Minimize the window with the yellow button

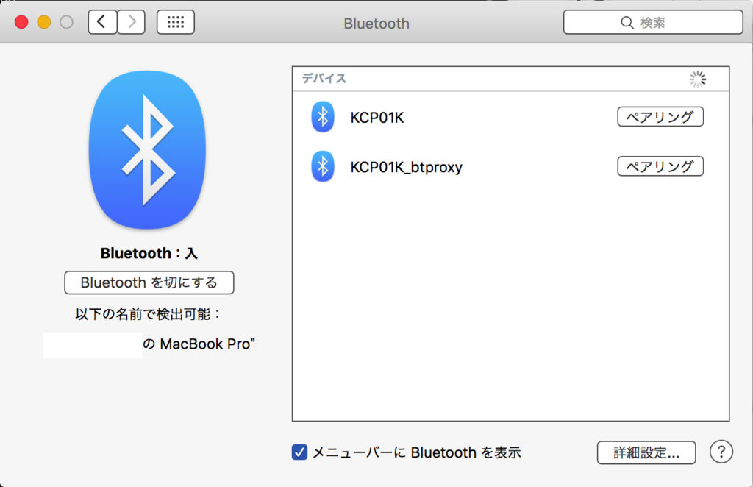(x=44, y=22)
